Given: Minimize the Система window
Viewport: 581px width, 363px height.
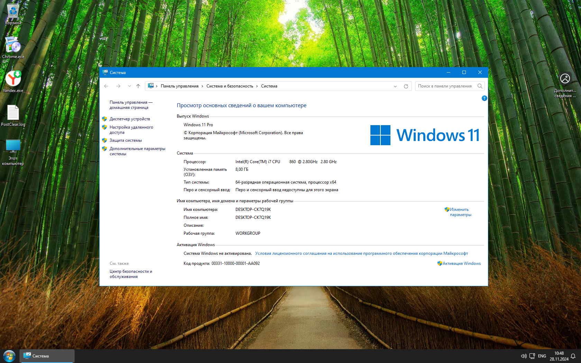Looking at the screenshot, I should tap(449, 72).
